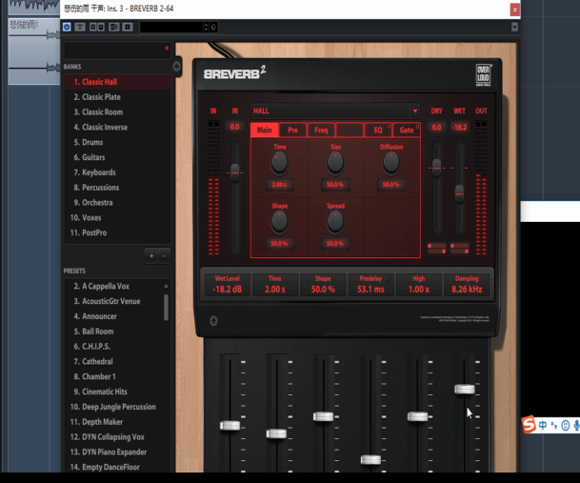
Task: Select the Damping 8.26 kHz quick control
Action: [x=467, y=284]
